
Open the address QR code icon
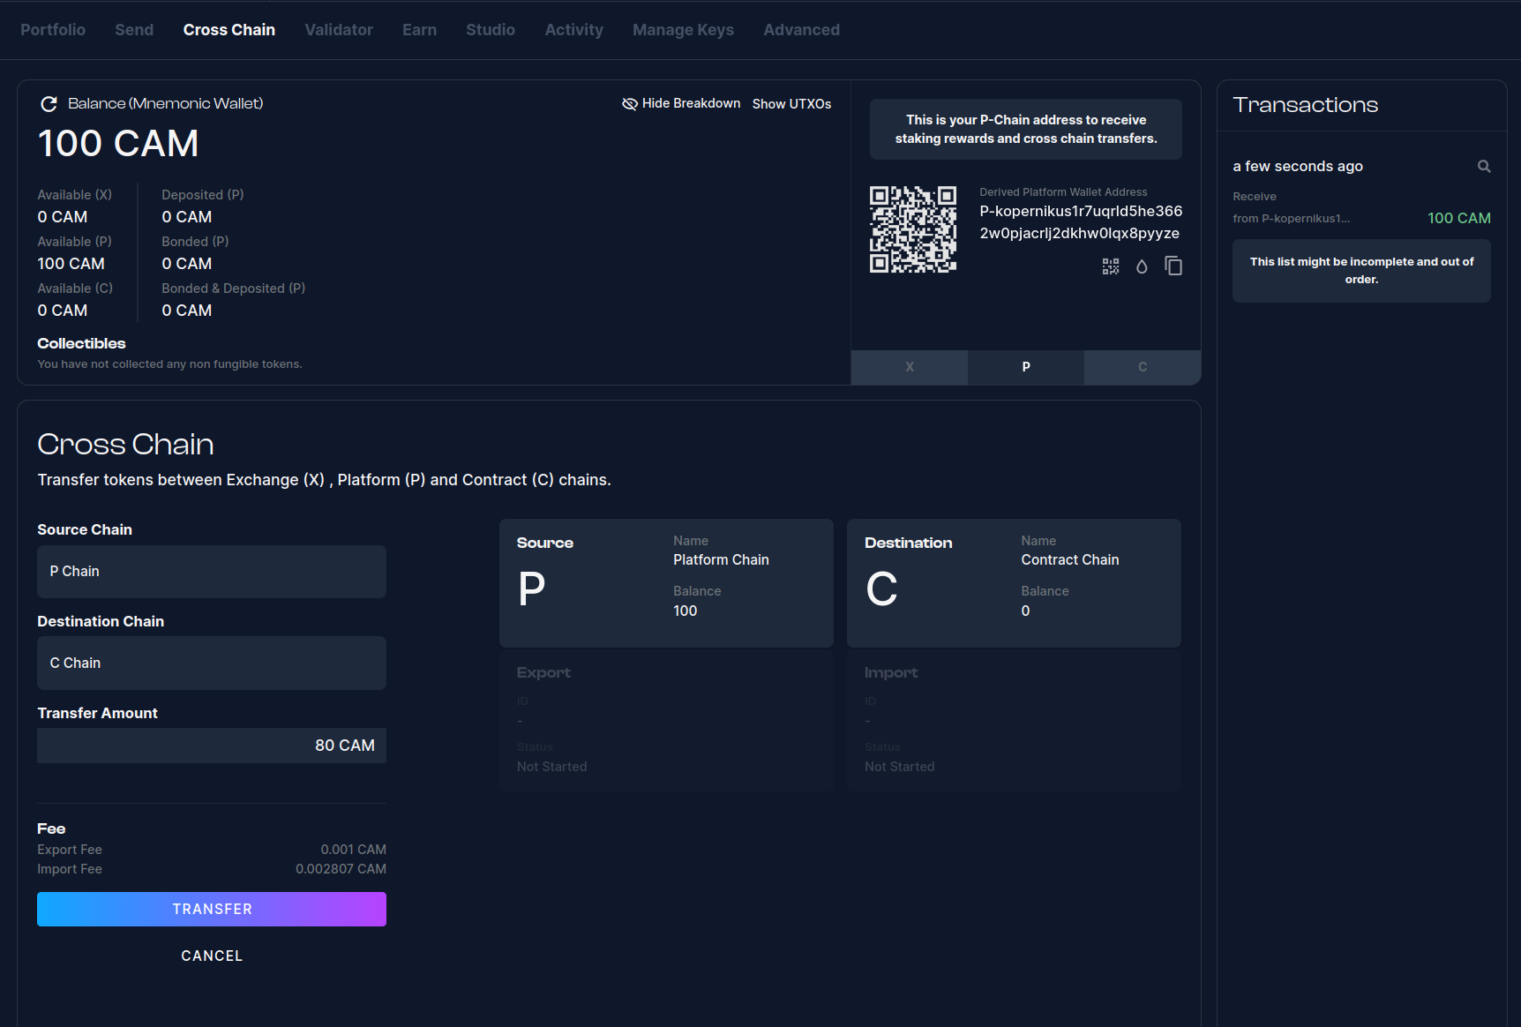coord(1110,266)
